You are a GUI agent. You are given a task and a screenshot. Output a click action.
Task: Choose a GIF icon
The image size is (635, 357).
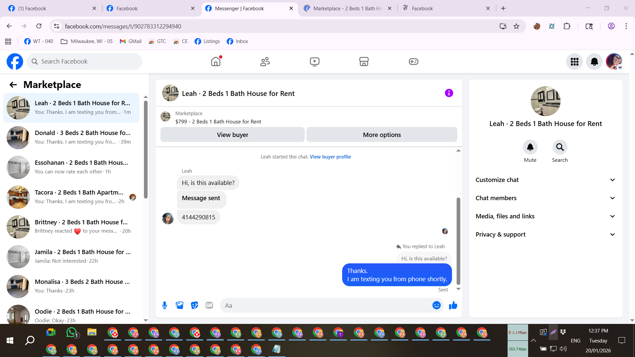209,305
